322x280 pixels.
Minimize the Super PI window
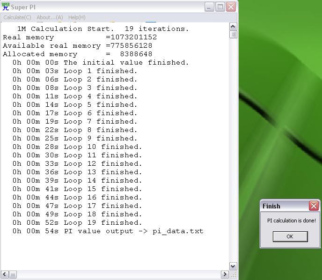point(209,7)
